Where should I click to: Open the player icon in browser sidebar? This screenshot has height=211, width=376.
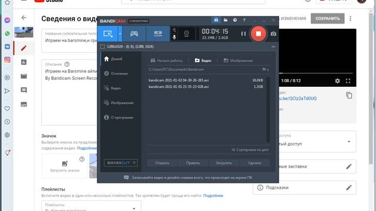(x=7, y=77)
